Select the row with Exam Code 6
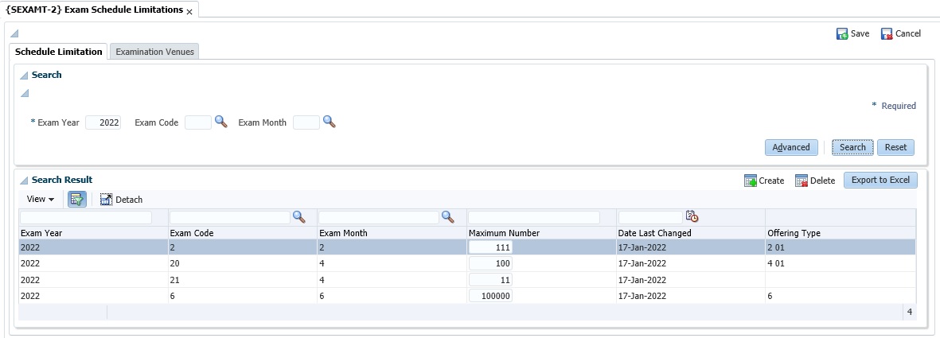Image resolution: width=940 pixels, height=338 pixels. click(467, 295)
